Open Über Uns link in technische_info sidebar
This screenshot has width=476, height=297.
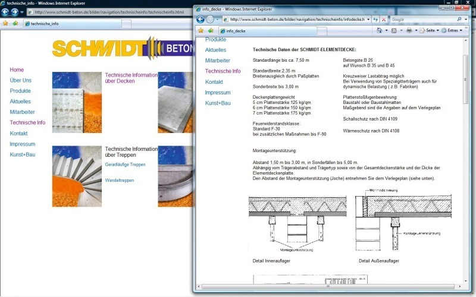21,80
